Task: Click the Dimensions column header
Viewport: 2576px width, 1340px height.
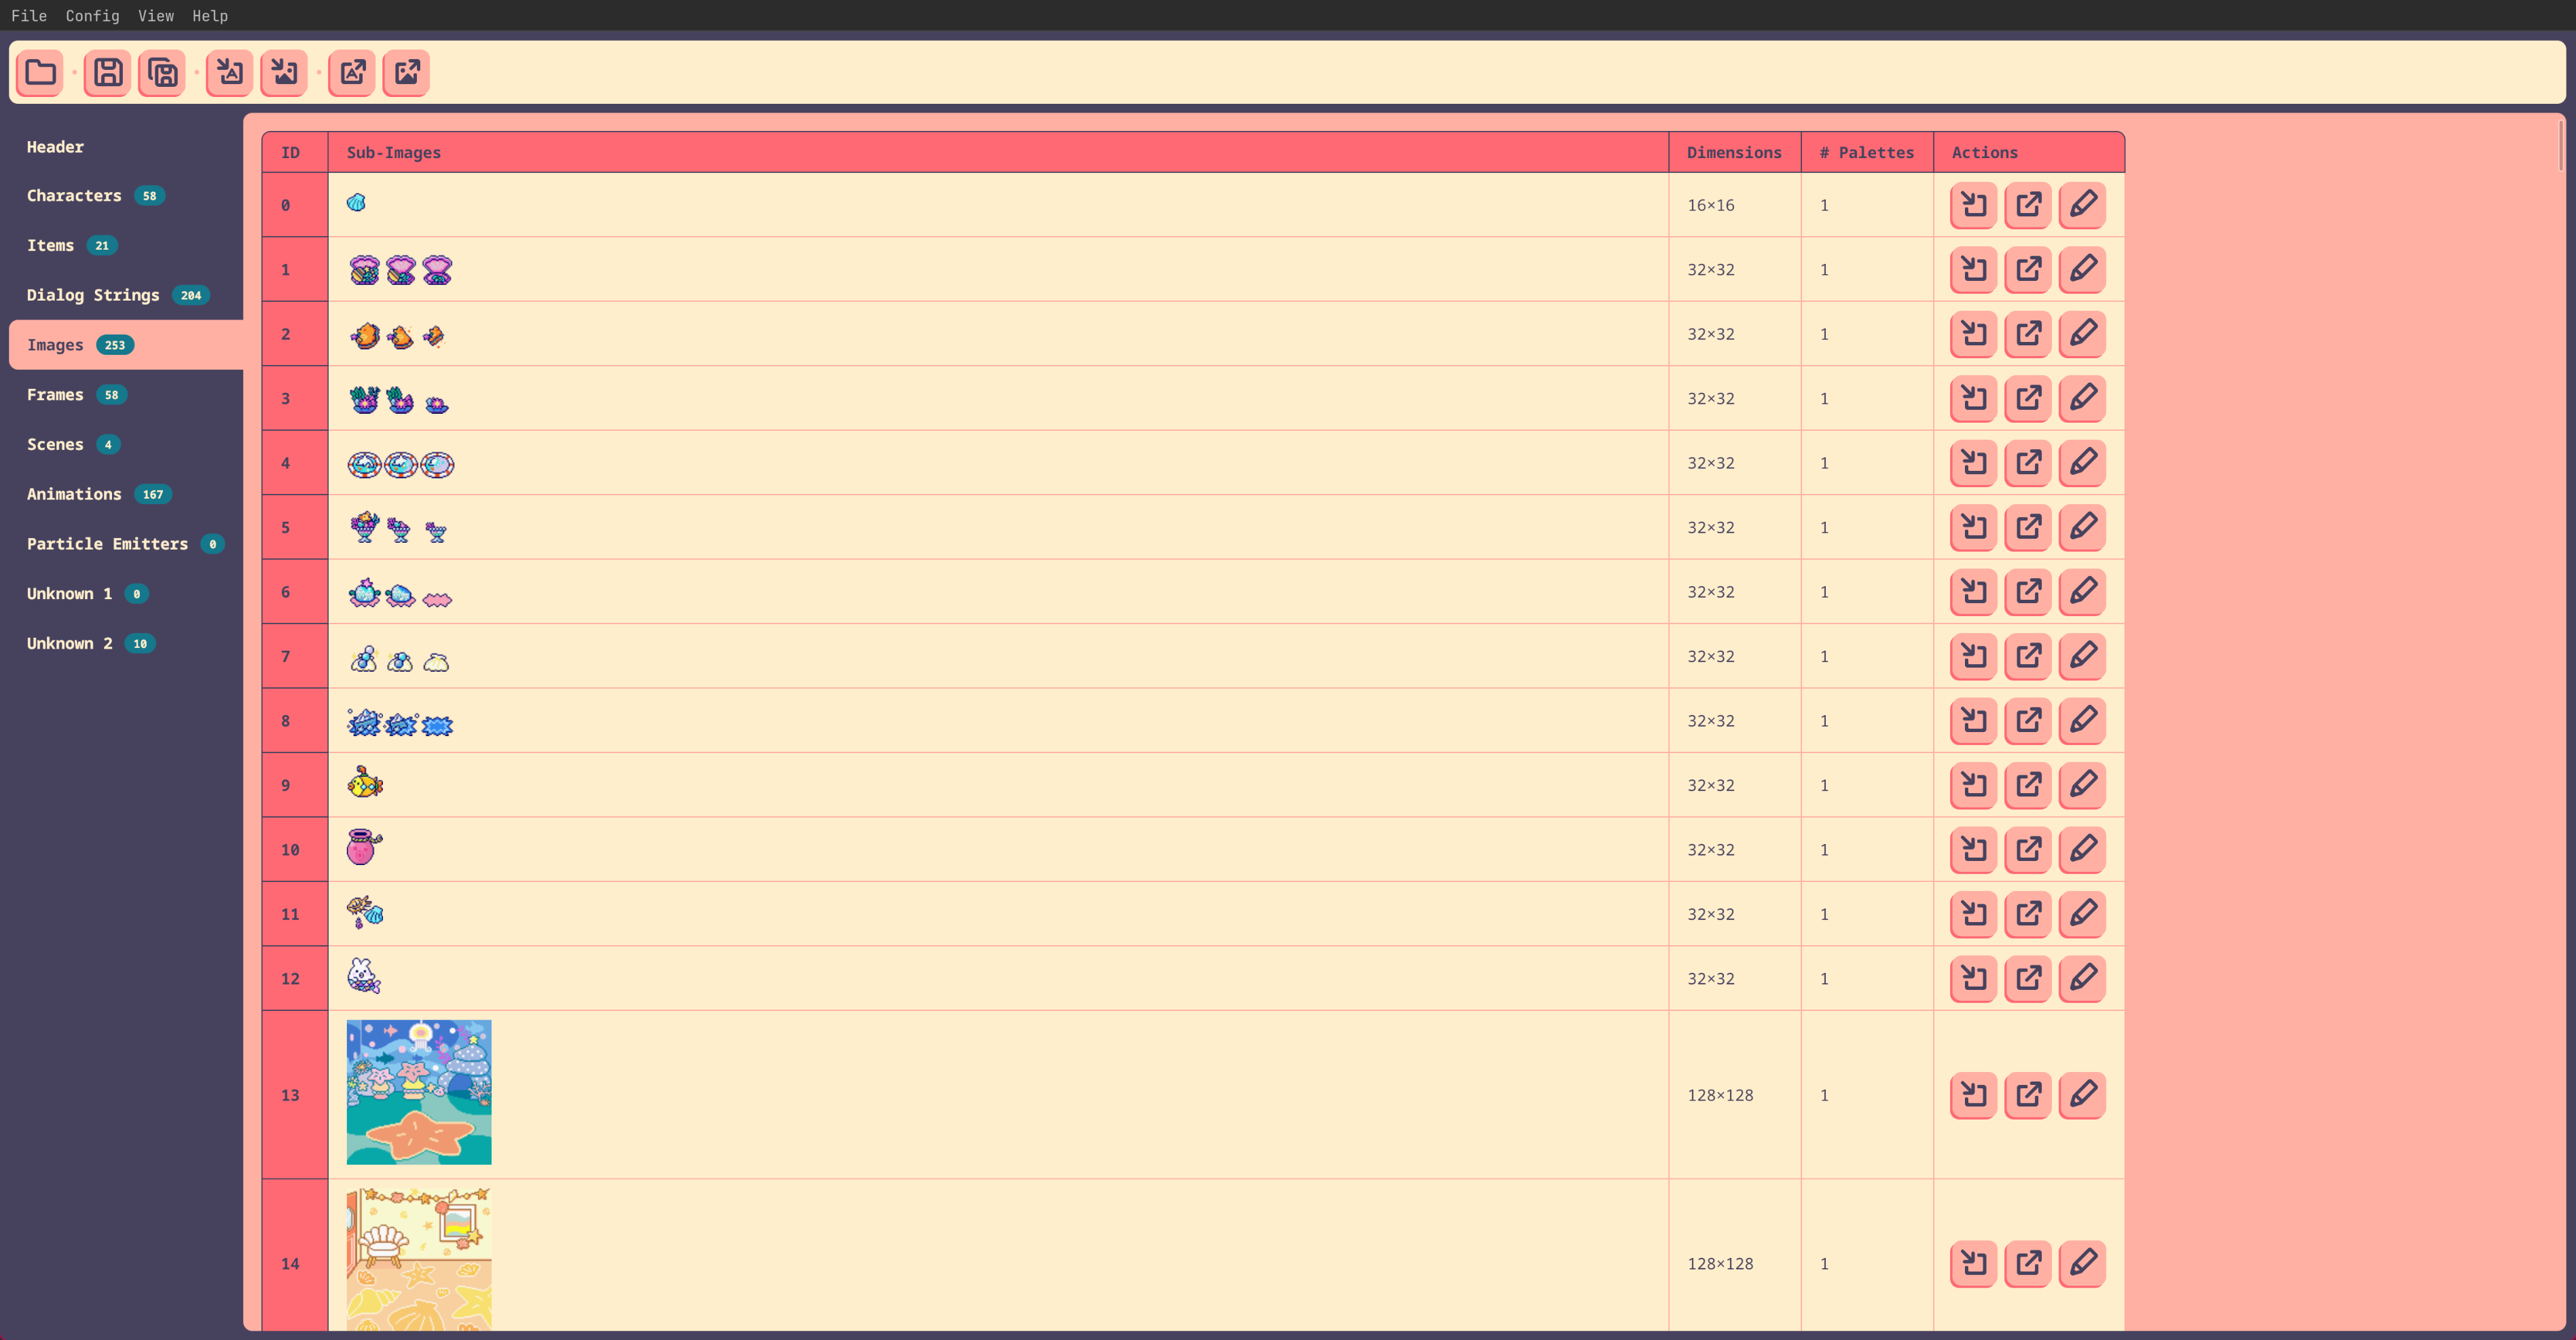Action: point(1735,153)
